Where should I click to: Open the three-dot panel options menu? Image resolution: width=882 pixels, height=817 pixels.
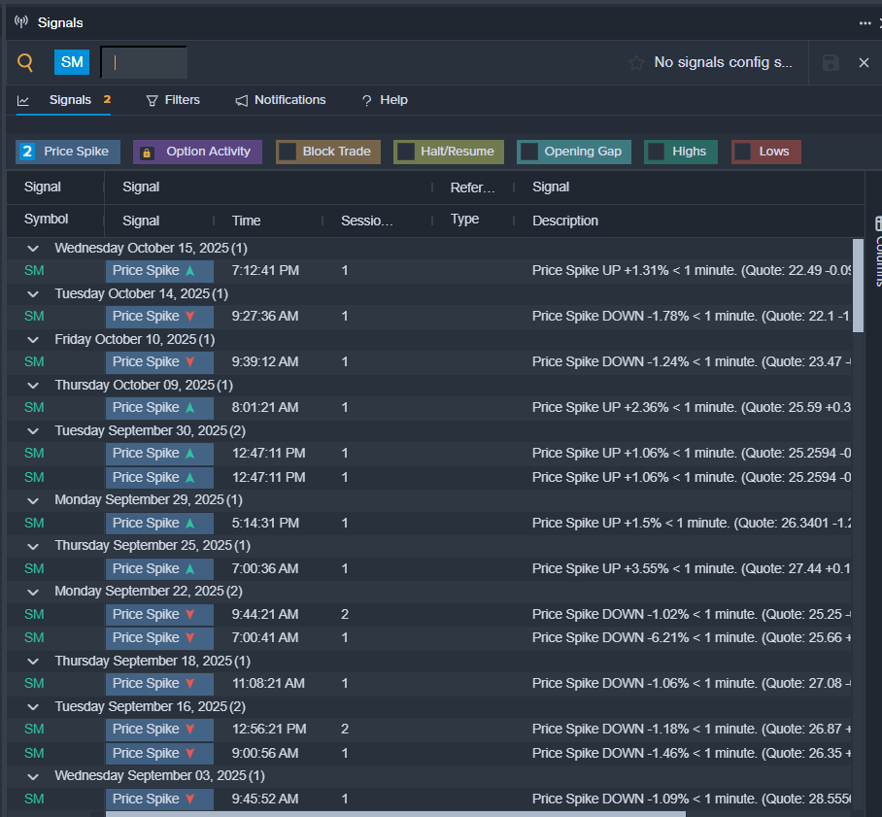[x=865, y=22]
